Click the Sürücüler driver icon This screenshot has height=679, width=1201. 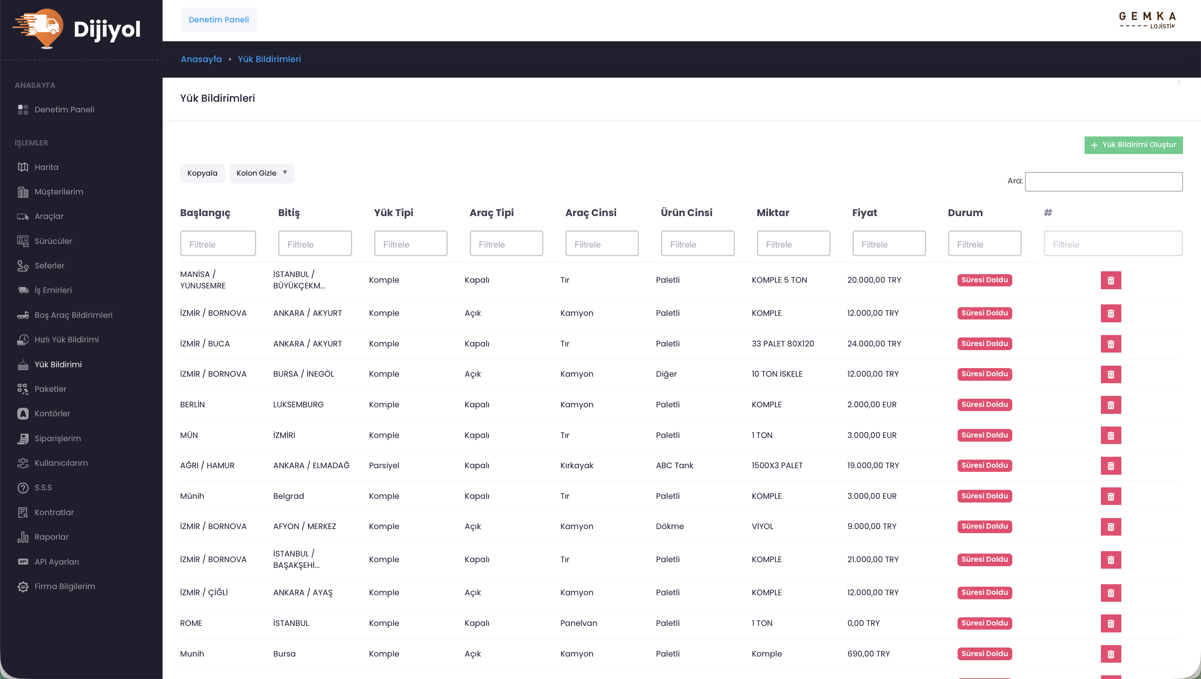[23, 241]
